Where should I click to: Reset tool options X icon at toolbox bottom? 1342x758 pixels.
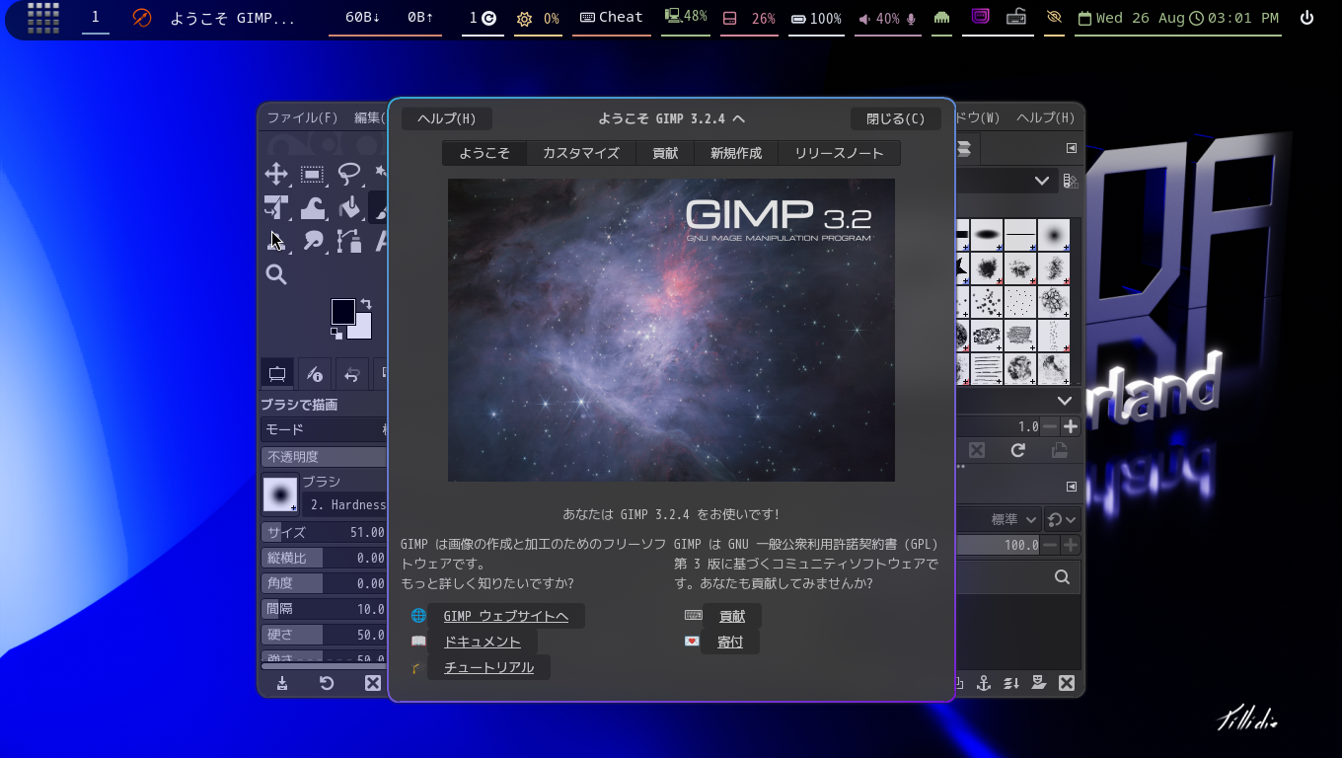[373, 683]
